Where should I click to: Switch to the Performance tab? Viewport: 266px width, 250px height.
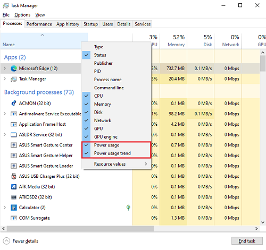(x=39, y=24)
